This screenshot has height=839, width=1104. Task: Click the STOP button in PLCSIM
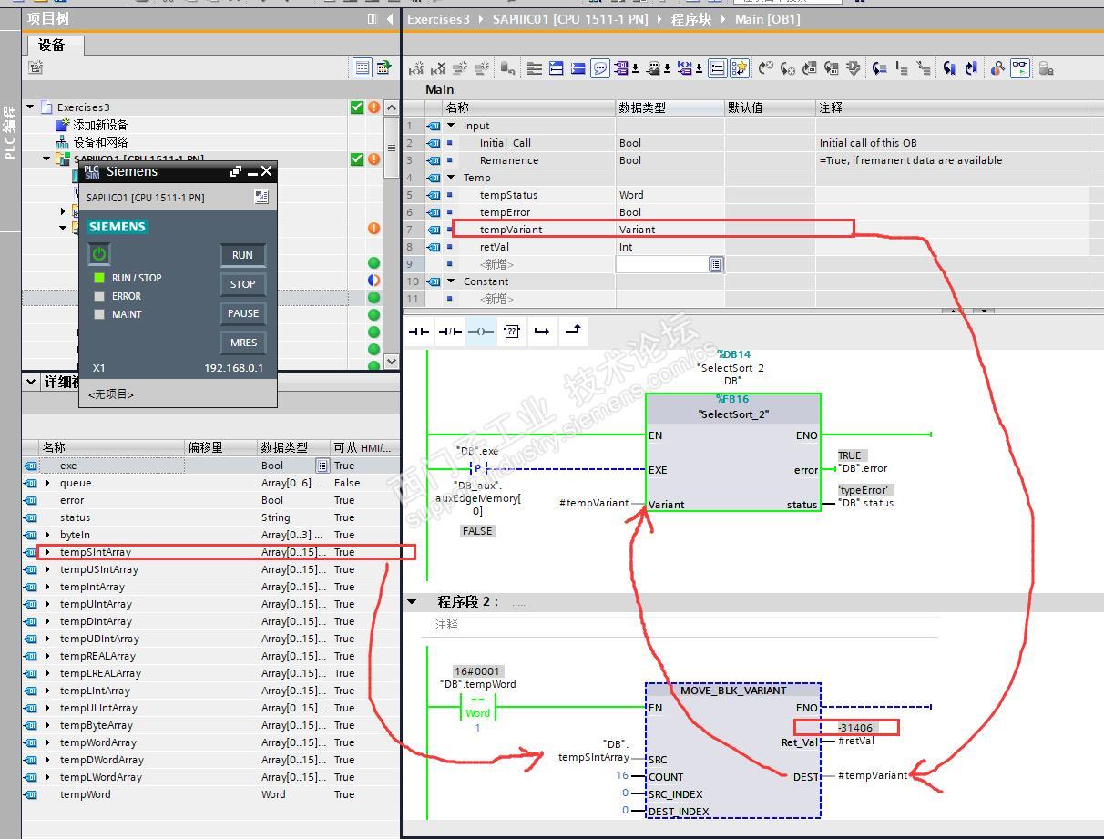(242, 284)
